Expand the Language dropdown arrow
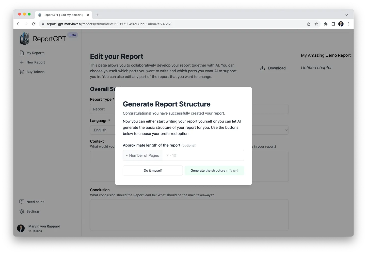 [286, 130]
